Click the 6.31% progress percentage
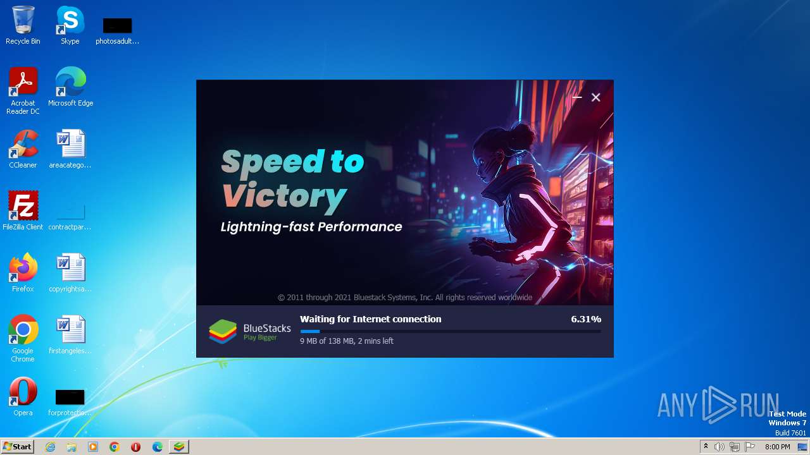 [x=586, y=319]
